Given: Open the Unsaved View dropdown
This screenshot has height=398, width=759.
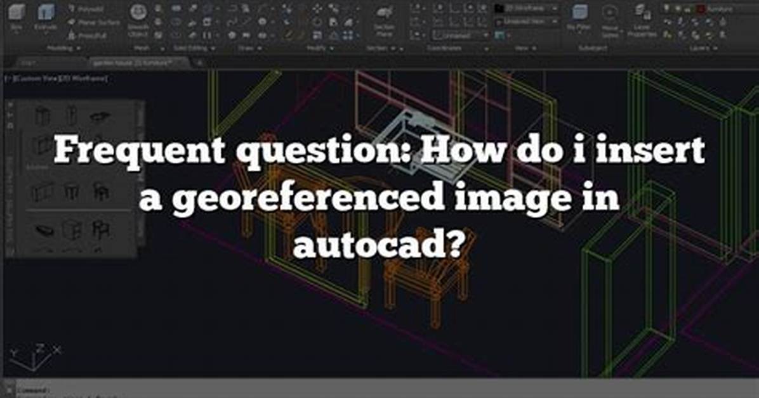Looking at the screenshot, I should click(x=527, y=22).
